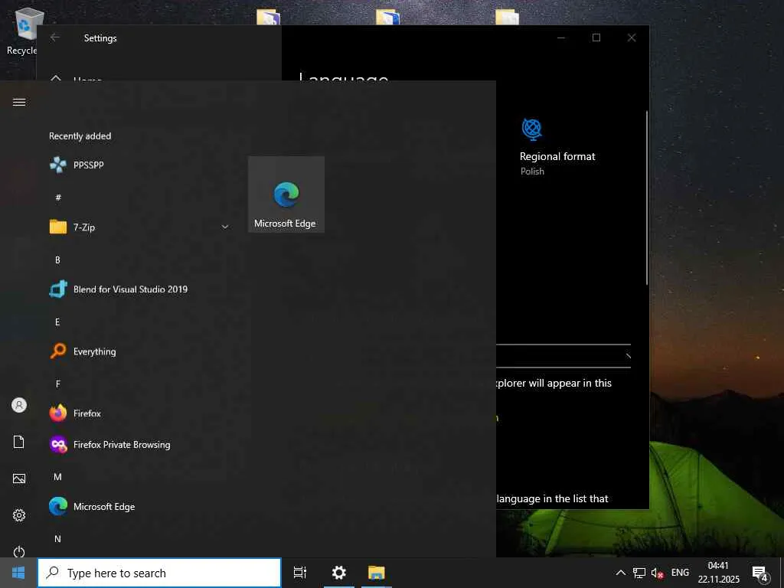784x588 pixels.
Task: Launch Microsoft Edge from app list
Action: click(140, 506)
